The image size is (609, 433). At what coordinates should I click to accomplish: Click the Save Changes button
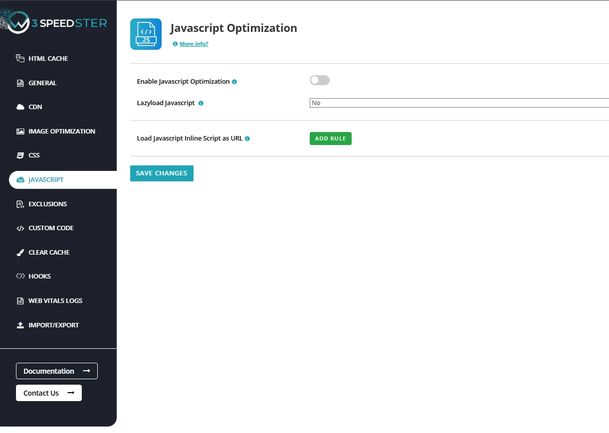(x=162, y=173)
